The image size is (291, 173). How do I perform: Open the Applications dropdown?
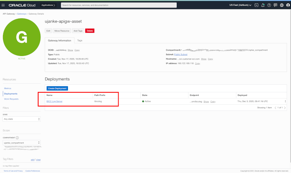pos(48,5)
